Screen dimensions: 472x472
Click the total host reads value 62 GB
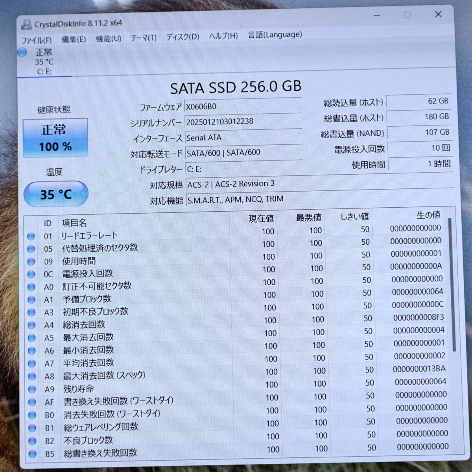coord(419,101)
